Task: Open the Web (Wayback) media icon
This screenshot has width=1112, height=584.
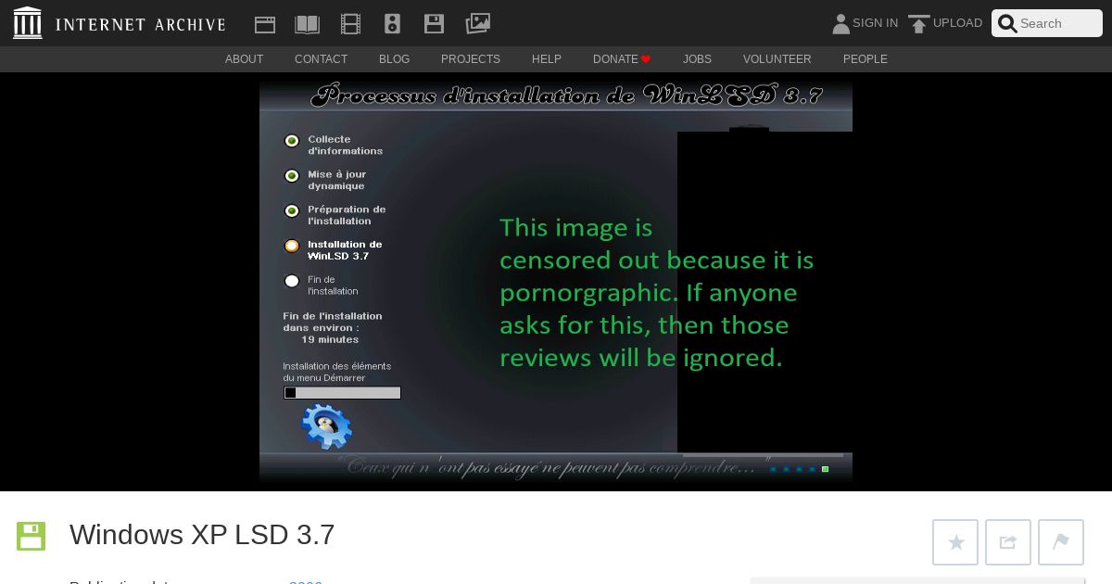Action: click(x=265, y=24)
